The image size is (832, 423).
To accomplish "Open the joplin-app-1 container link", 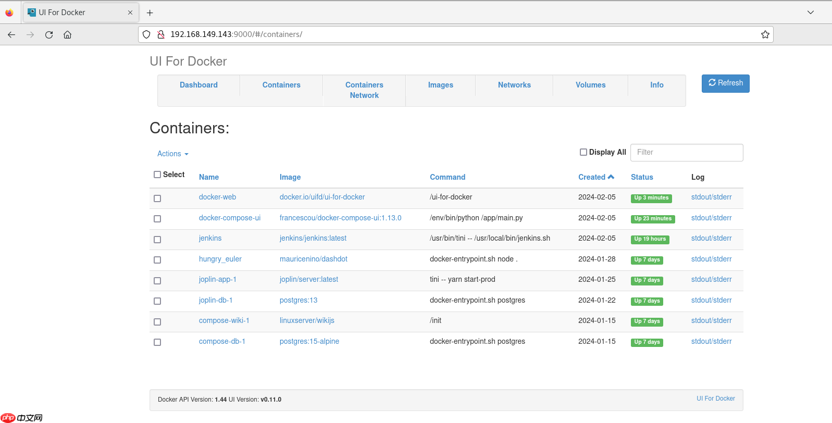I will point(218,279).
